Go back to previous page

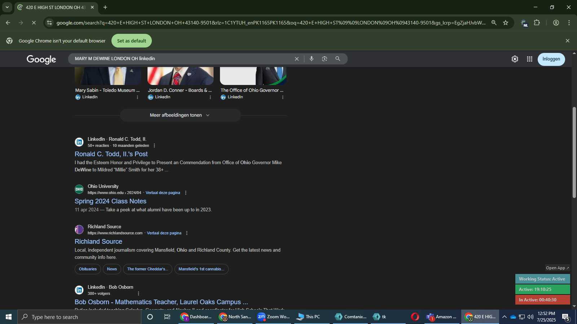pyautogui.click(x=8, y=23)
